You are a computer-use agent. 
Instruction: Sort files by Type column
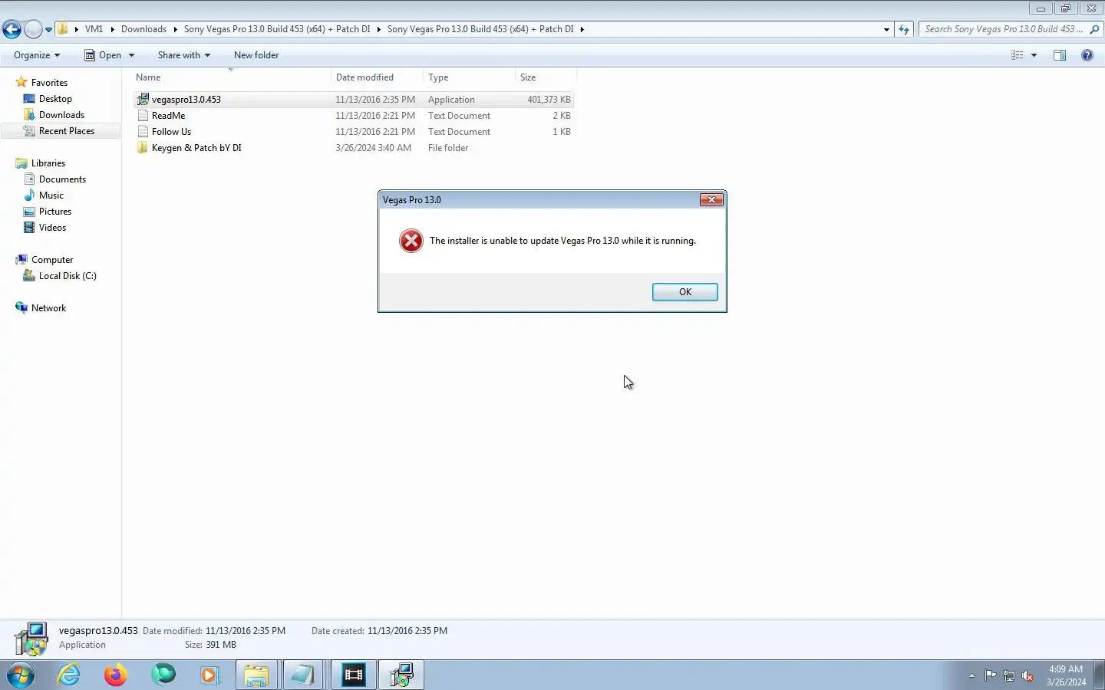point(469,77)
